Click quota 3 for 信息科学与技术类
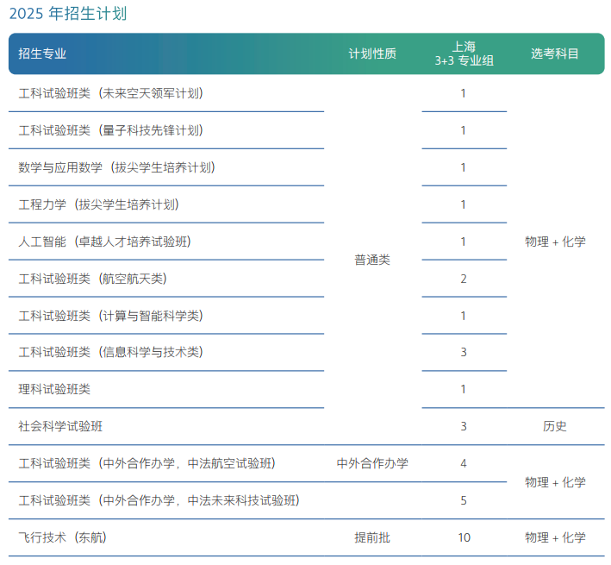This screenshot has height=565, width=611. pyautogui.click(x=464, y=352)
